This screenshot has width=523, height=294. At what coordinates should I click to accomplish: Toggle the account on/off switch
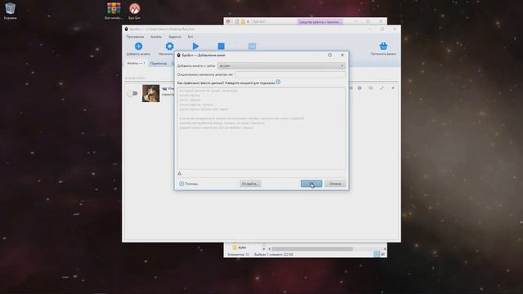point(132,93)
